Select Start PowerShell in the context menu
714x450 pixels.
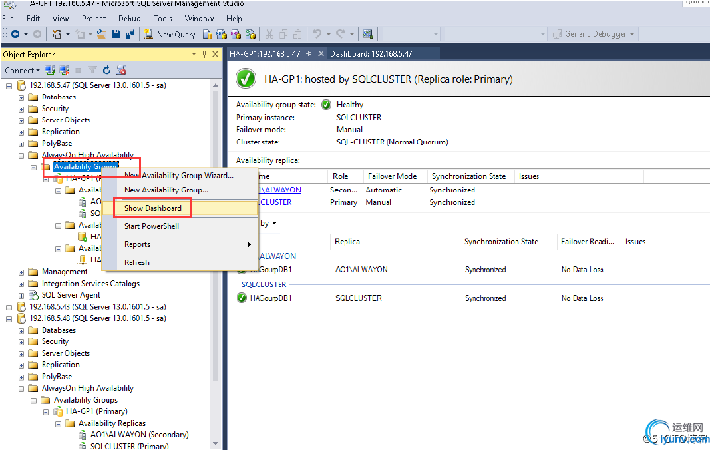(180, 226)
